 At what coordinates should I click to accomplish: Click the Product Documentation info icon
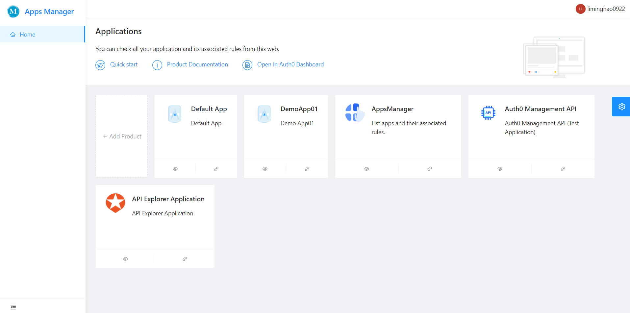157,65
